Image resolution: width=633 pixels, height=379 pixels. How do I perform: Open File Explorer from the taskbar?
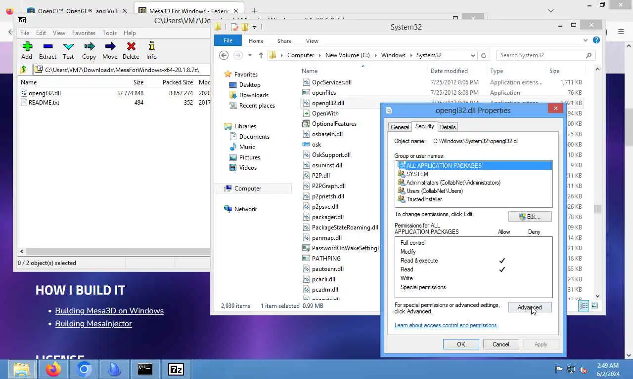21,369
